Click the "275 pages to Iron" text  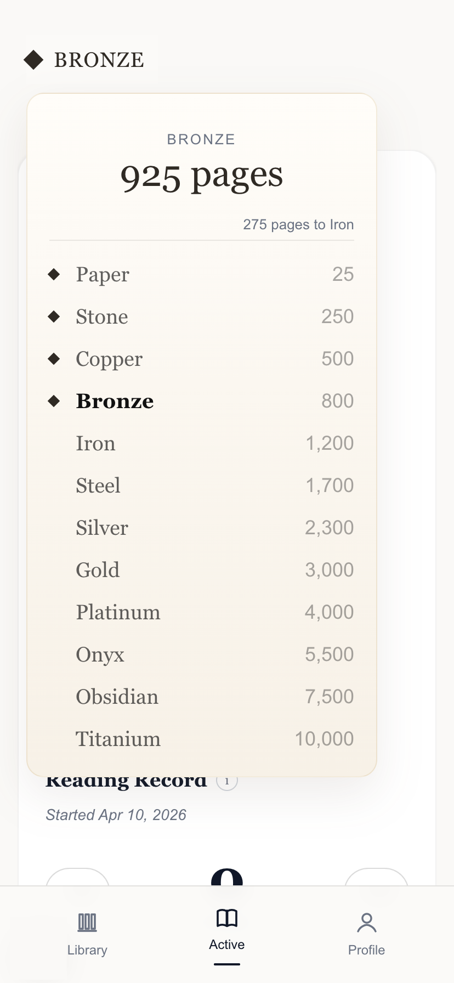tap(298, 224)
